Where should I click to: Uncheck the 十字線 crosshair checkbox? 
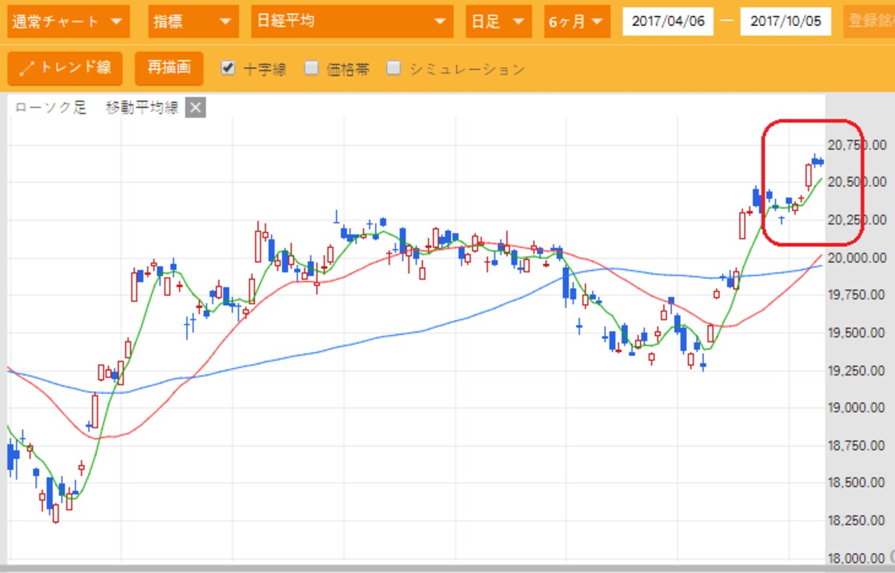pyautogui.click(x=228, y=68)
